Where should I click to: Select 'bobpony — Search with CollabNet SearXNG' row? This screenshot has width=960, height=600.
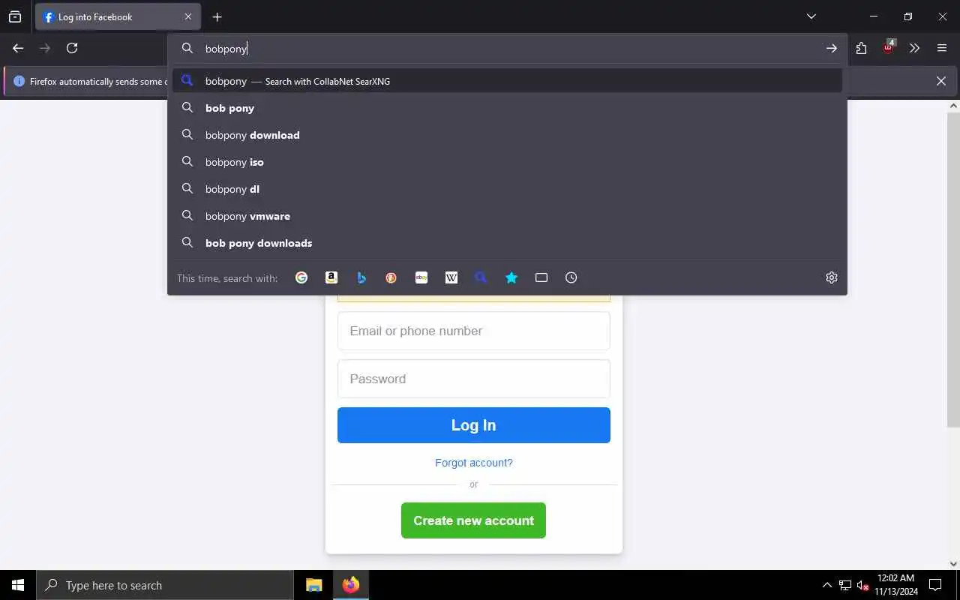pos(507,81)
